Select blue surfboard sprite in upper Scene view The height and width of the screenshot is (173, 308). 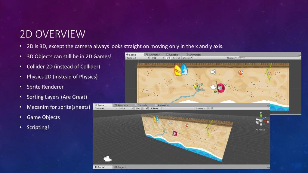pyautogui.click(x=184, y=69)
